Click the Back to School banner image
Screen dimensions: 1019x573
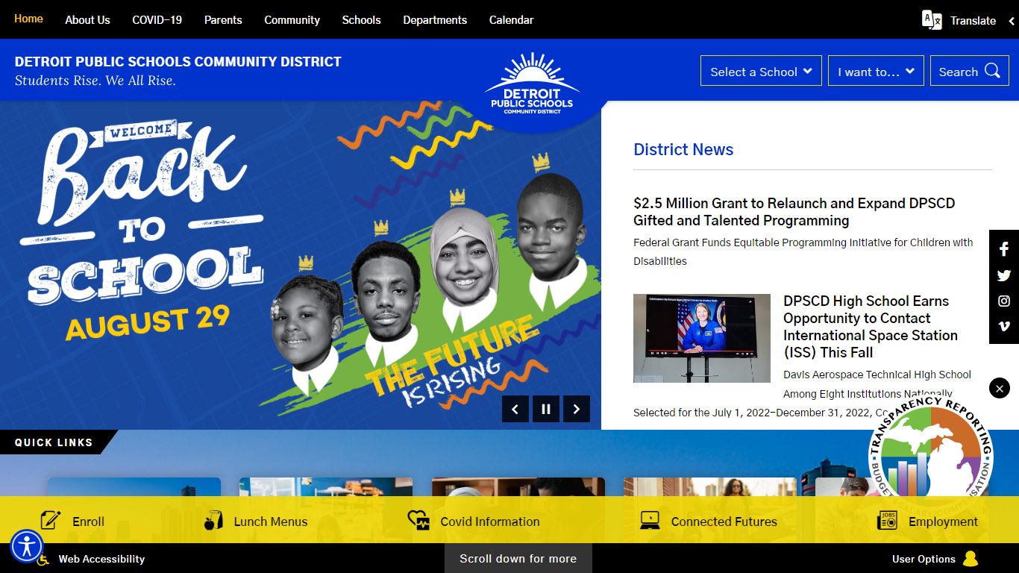point(300,265)
